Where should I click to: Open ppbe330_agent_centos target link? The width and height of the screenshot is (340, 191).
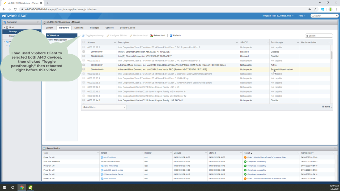click(x=114, y=170)
